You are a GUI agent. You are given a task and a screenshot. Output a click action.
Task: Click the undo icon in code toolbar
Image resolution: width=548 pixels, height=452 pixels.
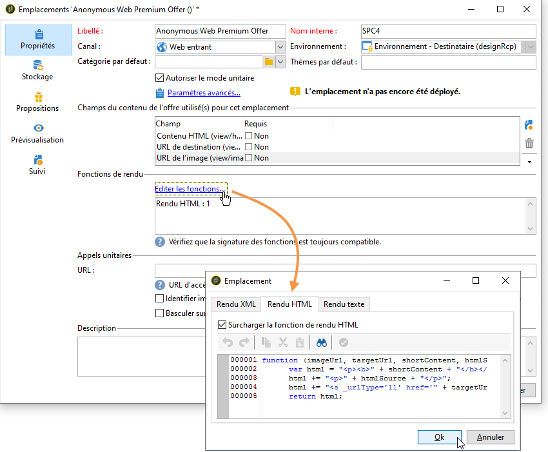[228, 342]
